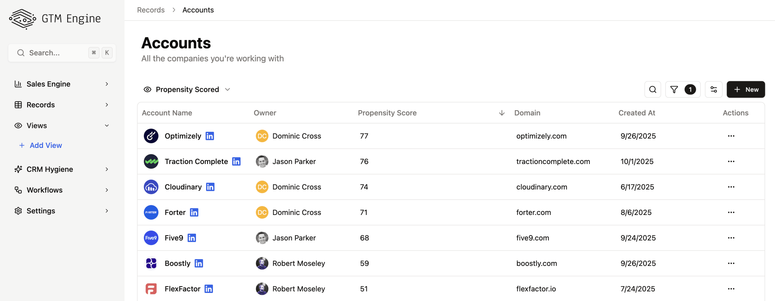775x301 pixels.
Task: Click the Five9 company logo
Action: (151, 238)
